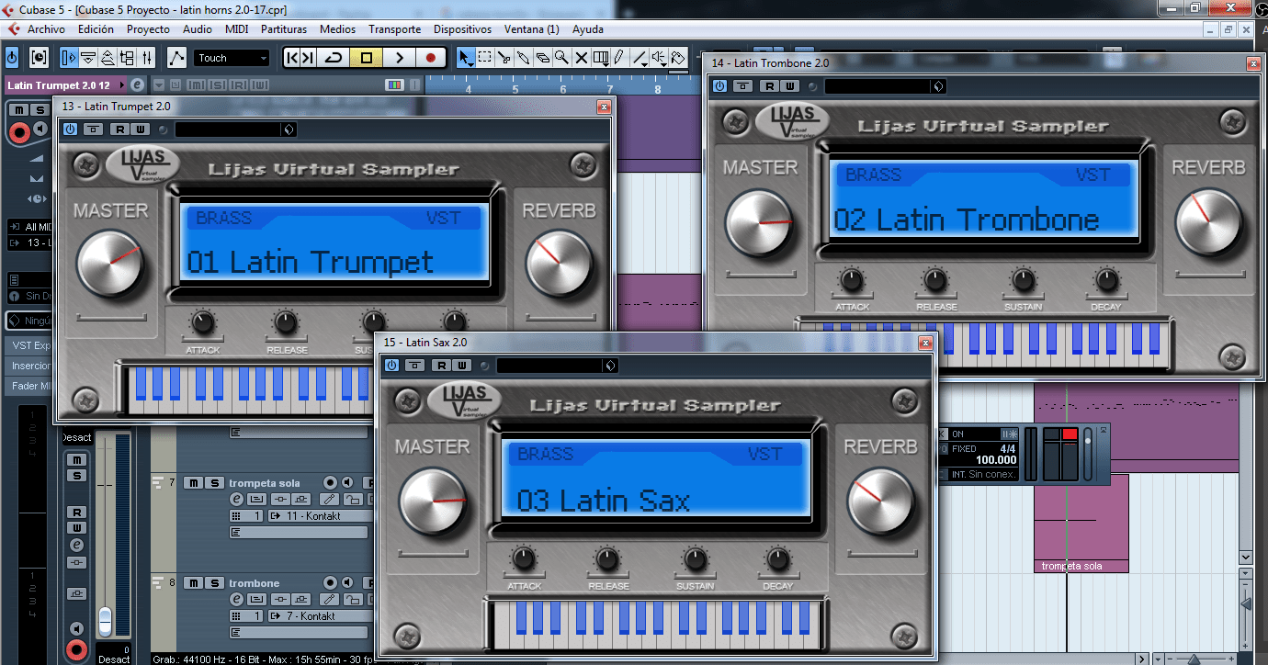
Task: Open the Touch automation mode dropdown
Action: [x=232, y=57]
